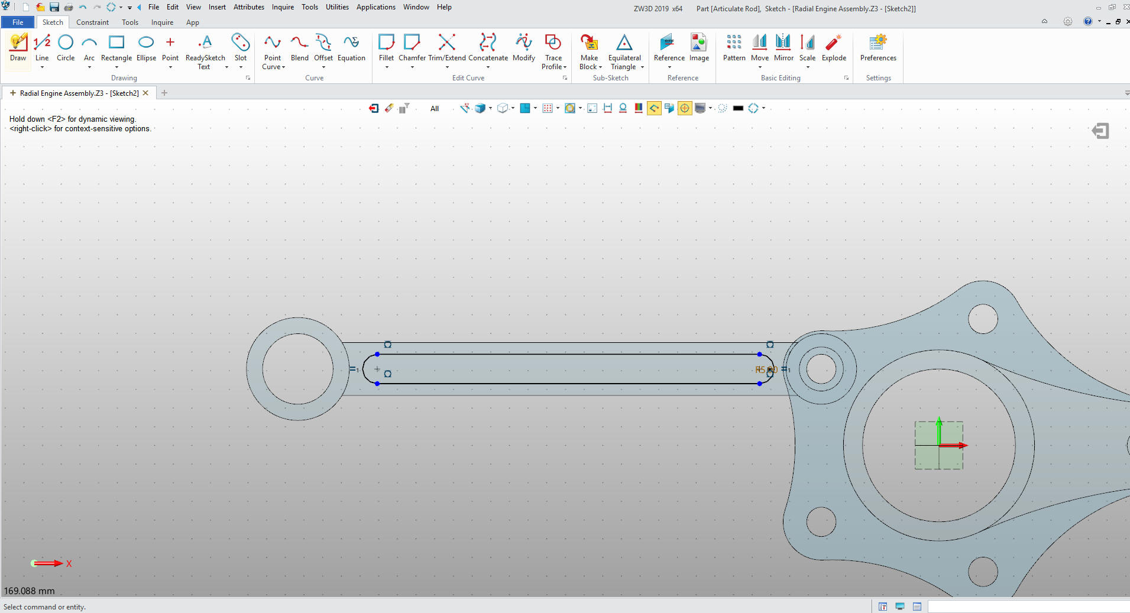Switch to the Constraint ribbon tab
This screenshot has width=1130, height=613.
(x=92, y=22)
